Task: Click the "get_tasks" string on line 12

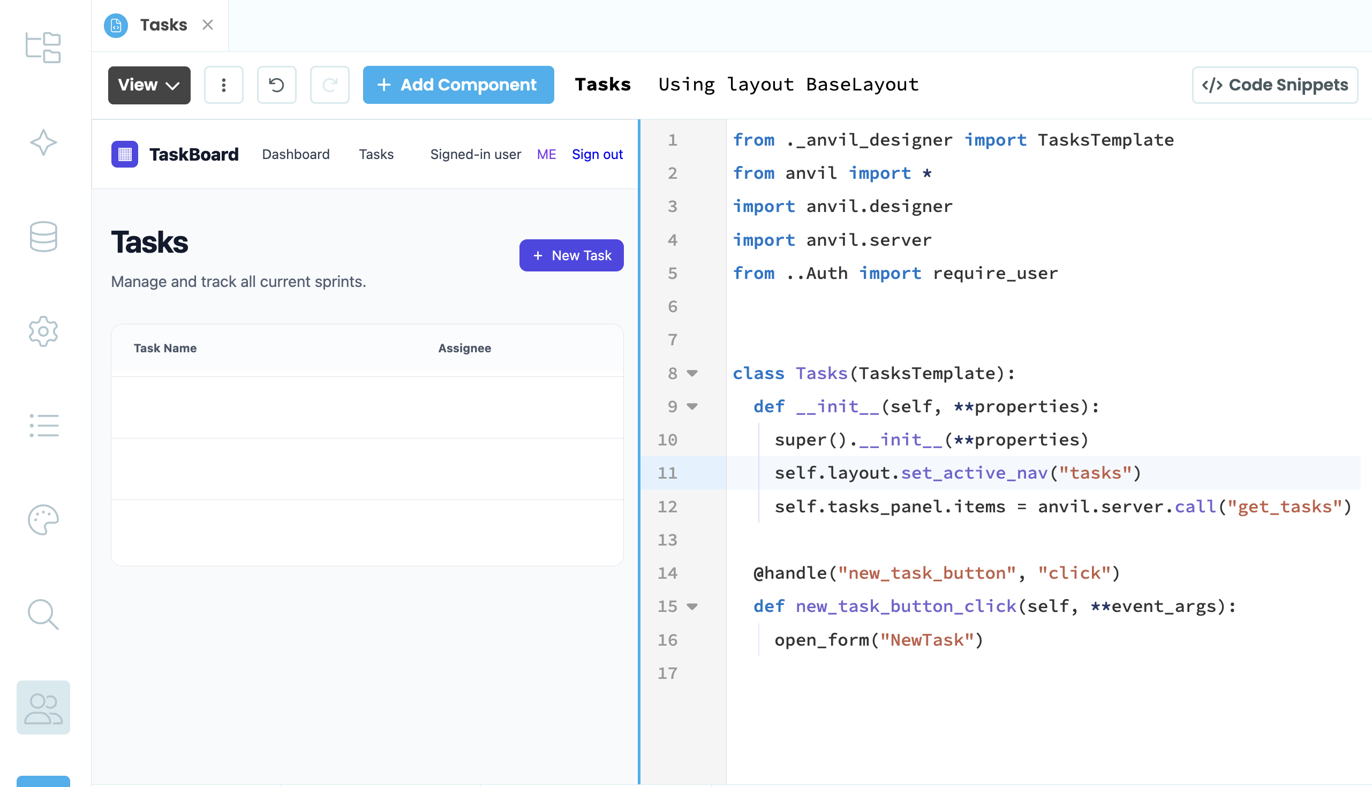Action: [x=1284, y=506]
